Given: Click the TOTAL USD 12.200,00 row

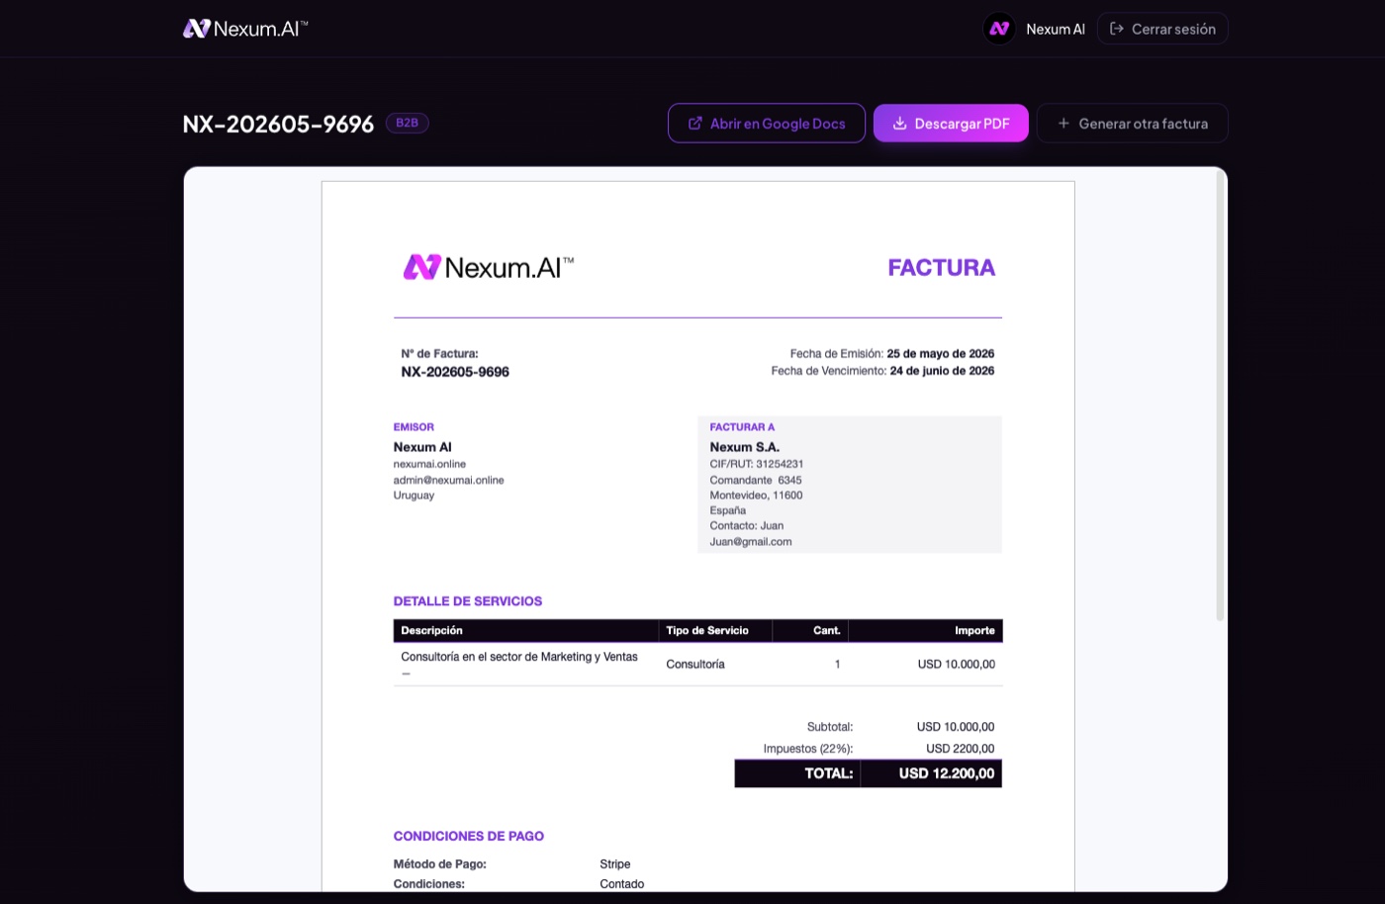Looking at the screenshot, I should click(x=868, y=773).
